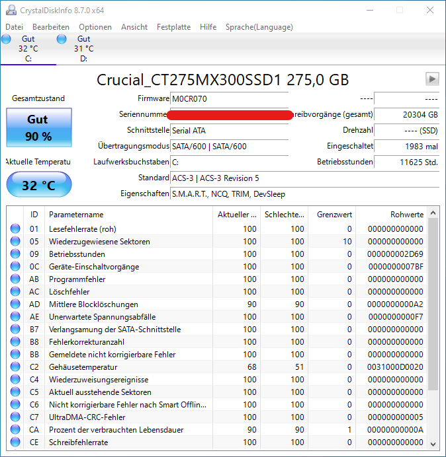Click the Firmware field M0CR070
The height and width of the screenshot is (457, 446).
[229, 99]
